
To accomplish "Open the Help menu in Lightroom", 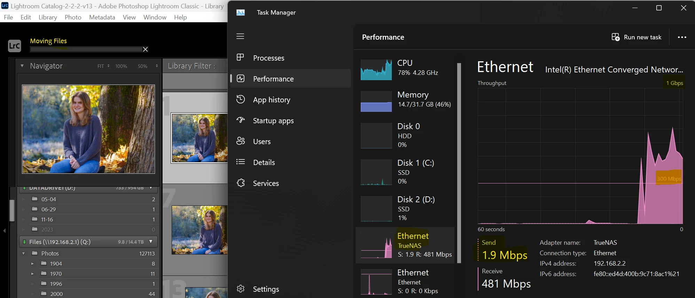I will (180, 17).
